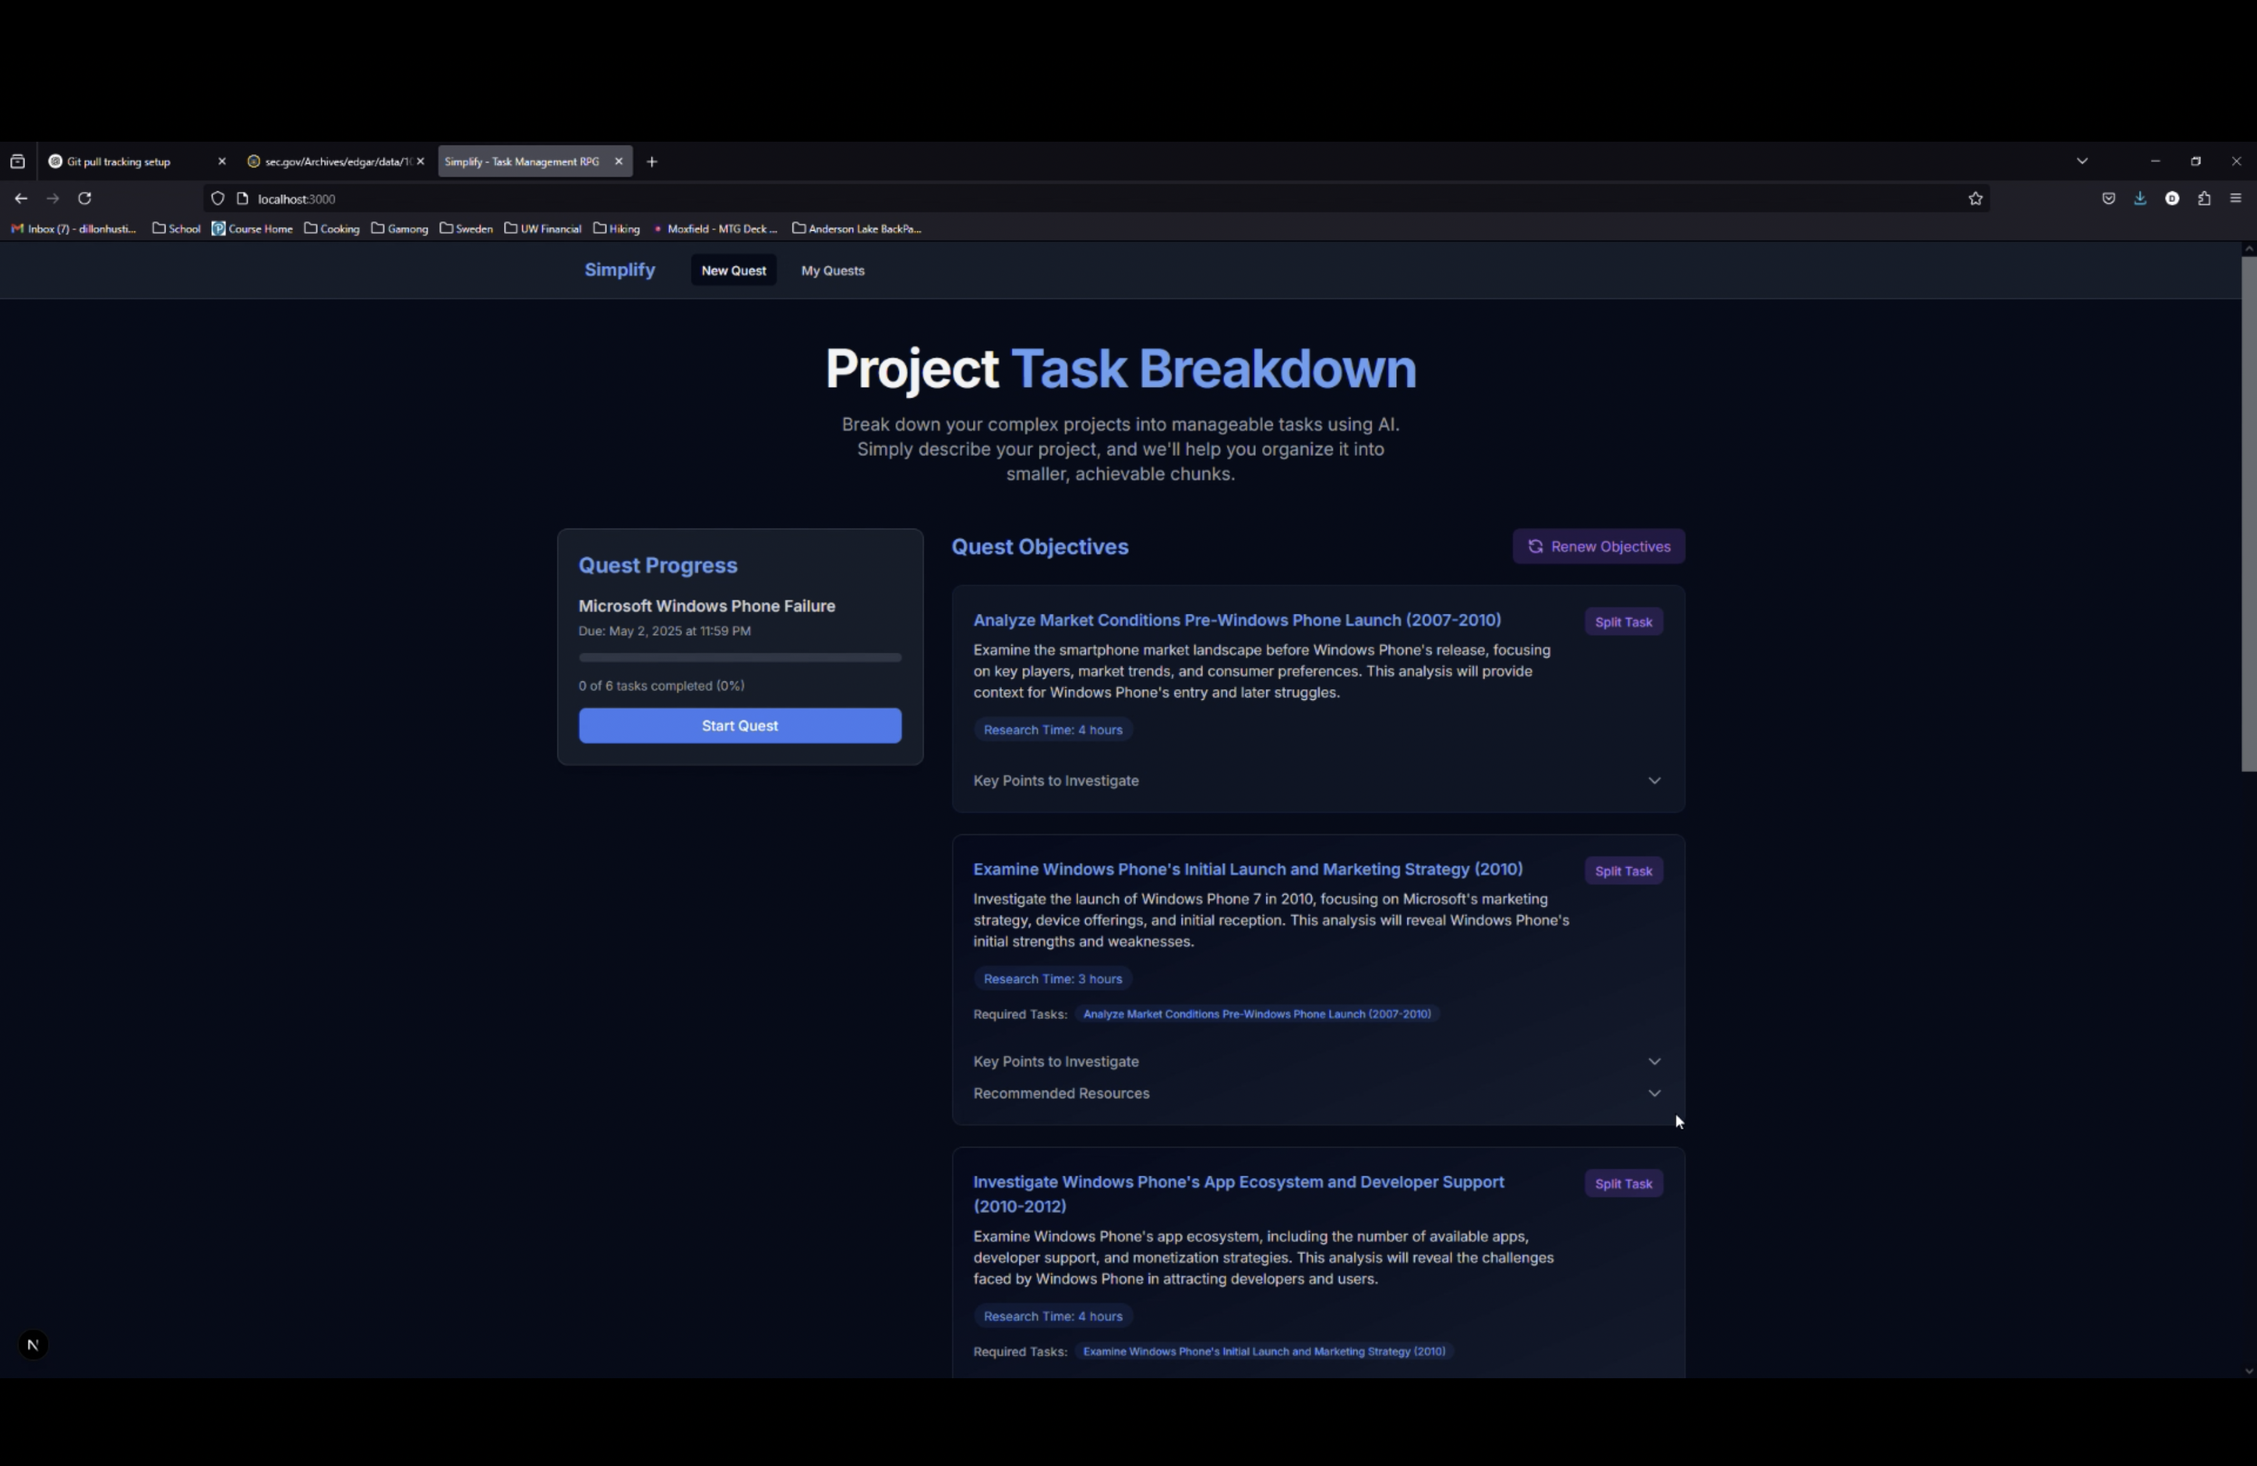The width and height of the screenshot is (2257, 1466).
Task: Go to My Quests nav item
Action: [x=832, y=270]
